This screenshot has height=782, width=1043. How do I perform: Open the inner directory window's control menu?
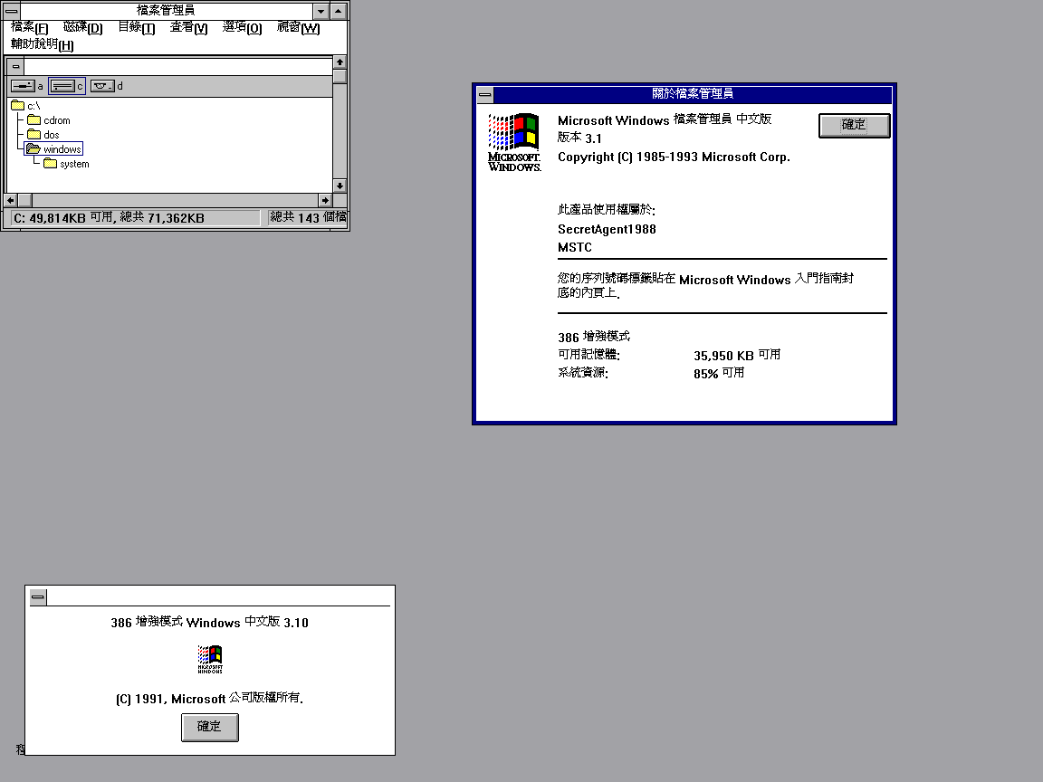(15, 66)
